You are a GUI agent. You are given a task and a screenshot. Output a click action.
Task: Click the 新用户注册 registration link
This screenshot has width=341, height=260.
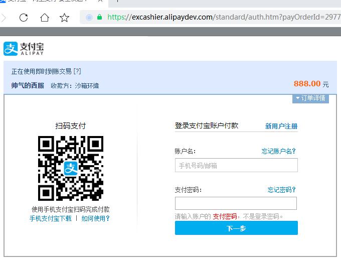(x=281, y=126)
